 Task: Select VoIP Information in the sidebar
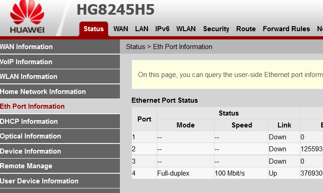pos(60,62)
